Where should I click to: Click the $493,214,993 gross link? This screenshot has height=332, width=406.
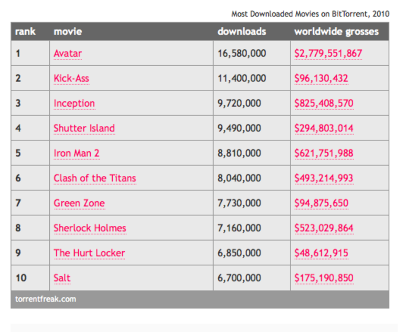click(x=324, y=178)
